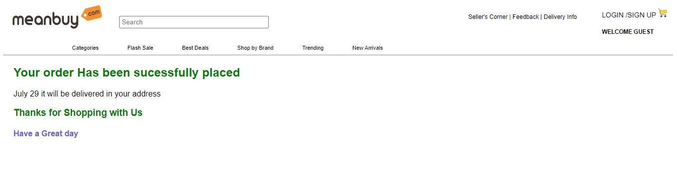Browse the New Arrivals section
Image resolution: width=677 pixels, height=186 pixels.
click(x=367, y=48)
